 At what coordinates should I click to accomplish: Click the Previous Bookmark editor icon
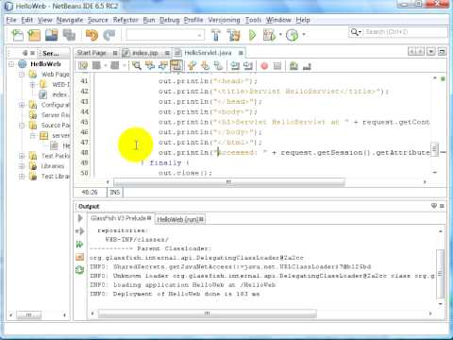(x=192, y=65)
